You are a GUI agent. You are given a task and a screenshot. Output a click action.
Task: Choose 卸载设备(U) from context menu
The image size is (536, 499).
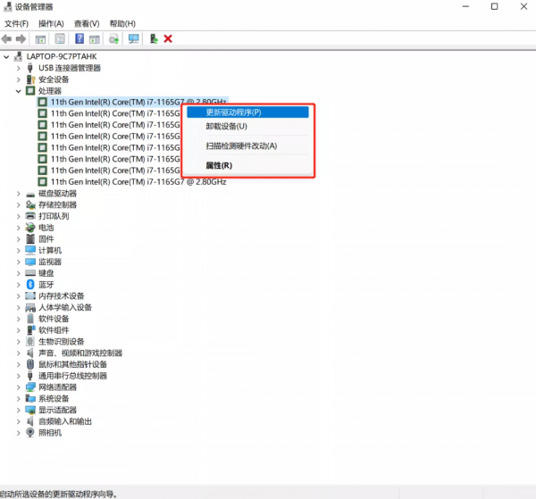tap(227, 127)
